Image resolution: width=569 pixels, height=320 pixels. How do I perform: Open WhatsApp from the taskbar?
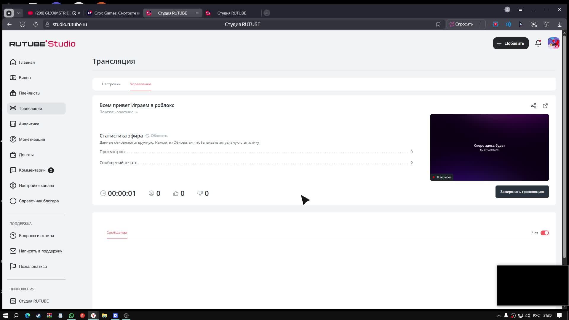coord(71,316)
